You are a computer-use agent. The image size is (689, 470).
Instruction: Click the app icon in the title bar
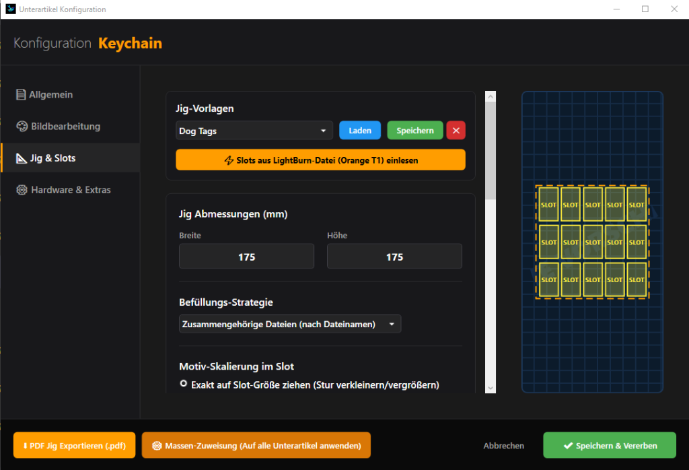click(x=11, y=9)
